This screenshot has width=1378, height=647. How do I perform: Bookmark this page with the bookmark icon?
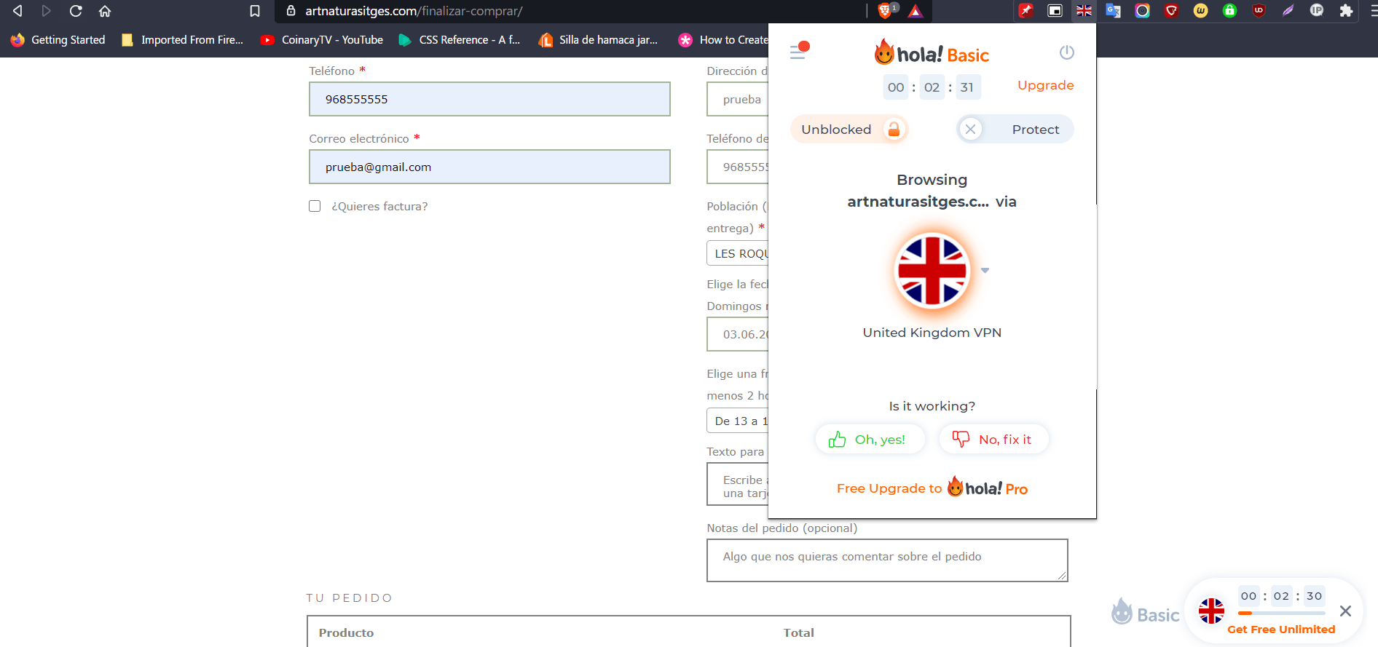(x=255, y=11)
